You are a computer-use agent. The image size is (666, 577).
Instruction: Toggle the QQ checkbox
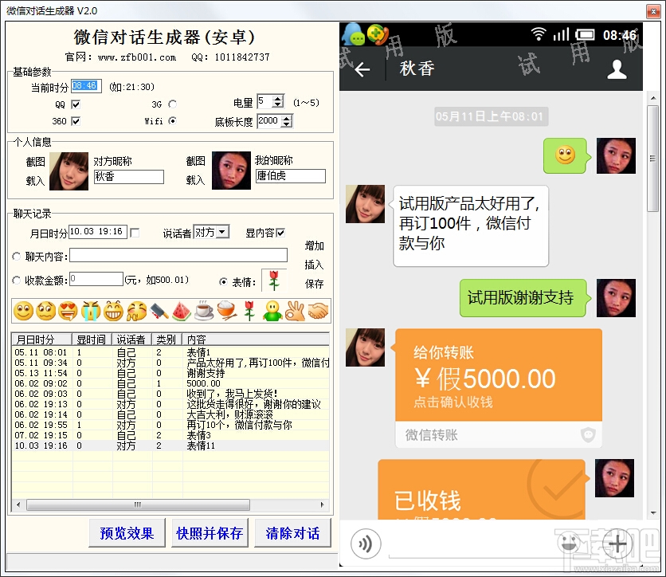tap(76, 104)
